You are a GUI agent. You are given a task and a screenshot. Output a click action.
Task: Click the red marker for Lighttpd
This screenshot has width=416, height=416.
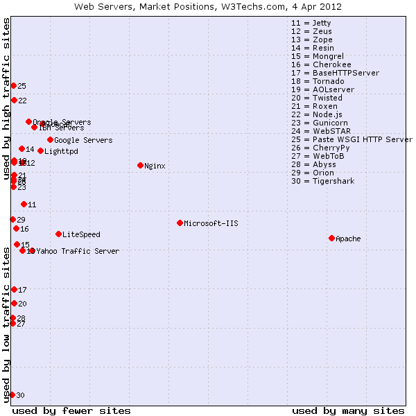41,151
